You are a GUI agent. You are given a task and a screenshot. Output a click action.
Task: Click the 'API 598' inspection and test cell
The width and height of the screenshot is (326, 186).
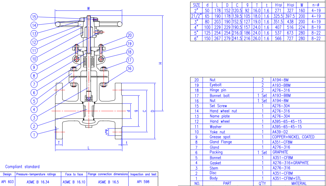[x=143, y=182]
